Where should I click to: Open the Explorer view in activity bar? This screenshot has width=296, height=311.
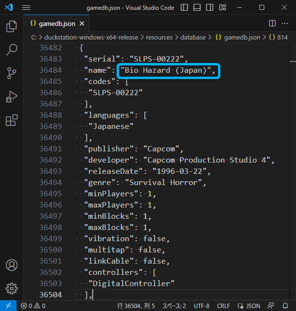pos(12,26)
